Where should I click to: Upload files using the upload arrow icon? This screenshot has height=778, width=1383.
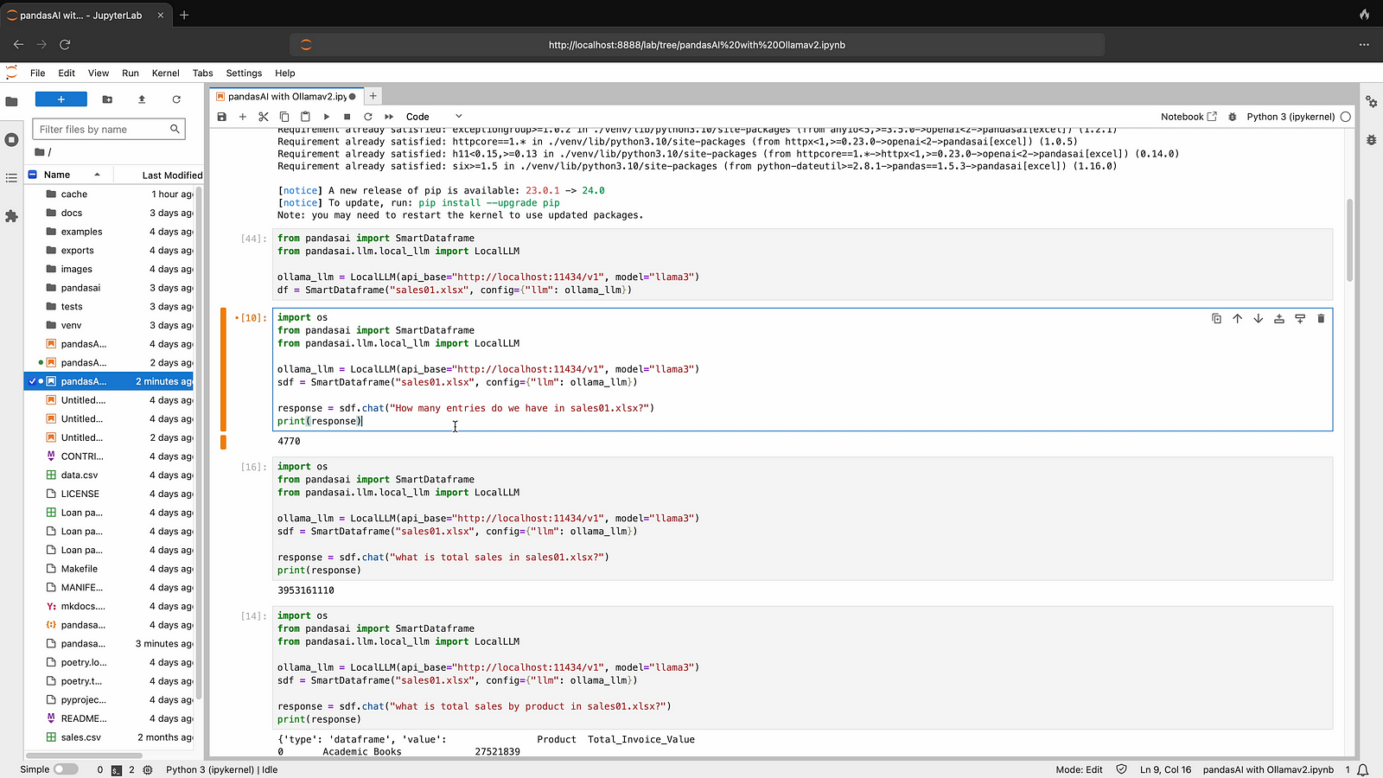click(x=142, y=99)
